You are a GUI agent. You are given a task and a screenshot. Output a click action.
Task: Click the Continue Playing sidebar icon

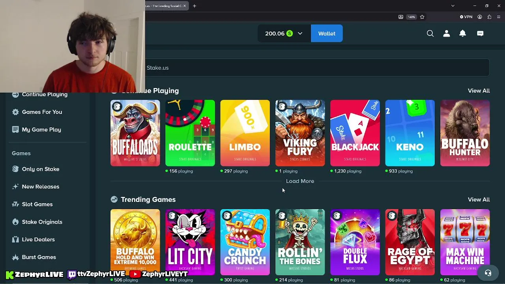15,94
